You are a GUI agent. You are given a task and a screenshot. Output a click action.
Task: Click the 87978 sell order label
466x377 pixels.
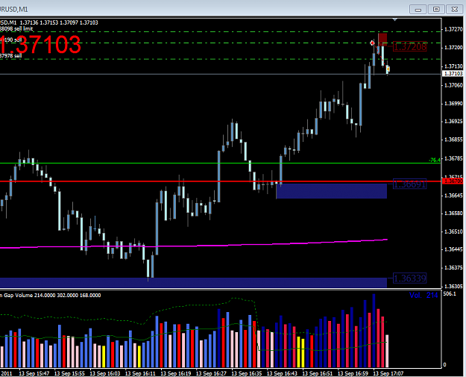pos(10,56)
